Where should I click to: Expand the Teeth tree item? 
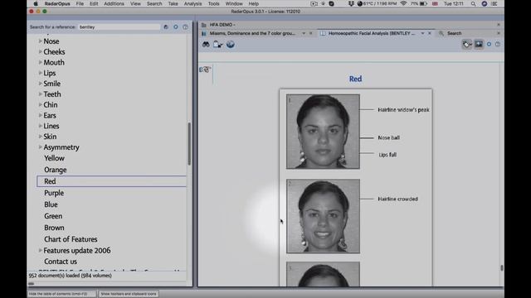(41, 94)
